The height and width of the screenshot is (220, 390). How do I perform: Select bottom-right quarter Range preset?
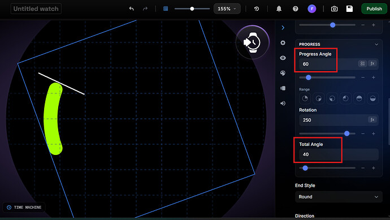coord(319,98)
